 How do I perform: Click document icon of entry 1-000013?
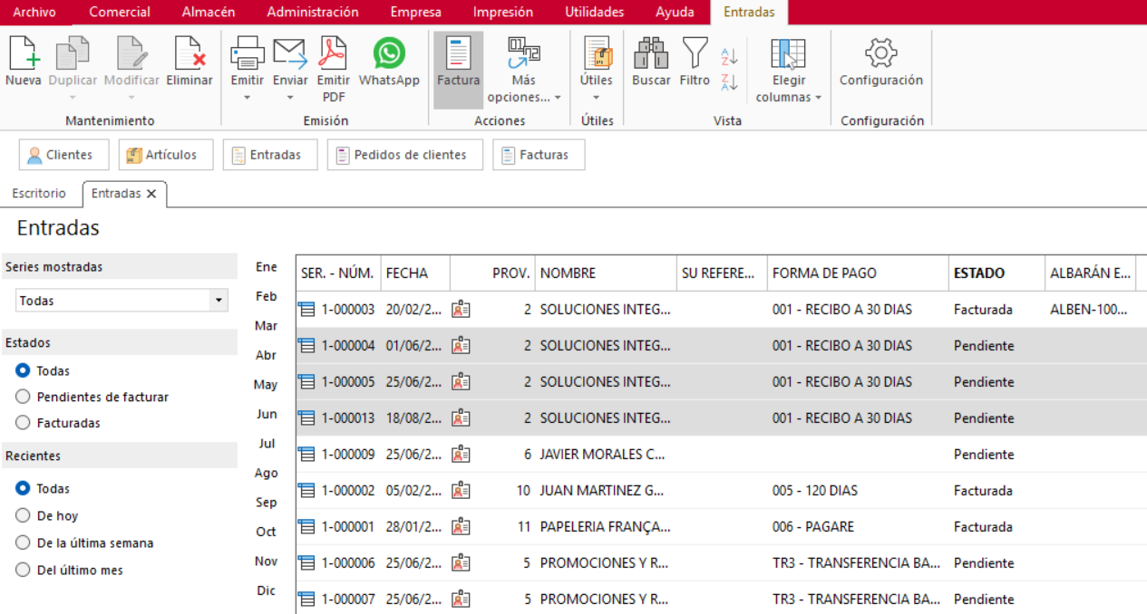tap(306, 418)
